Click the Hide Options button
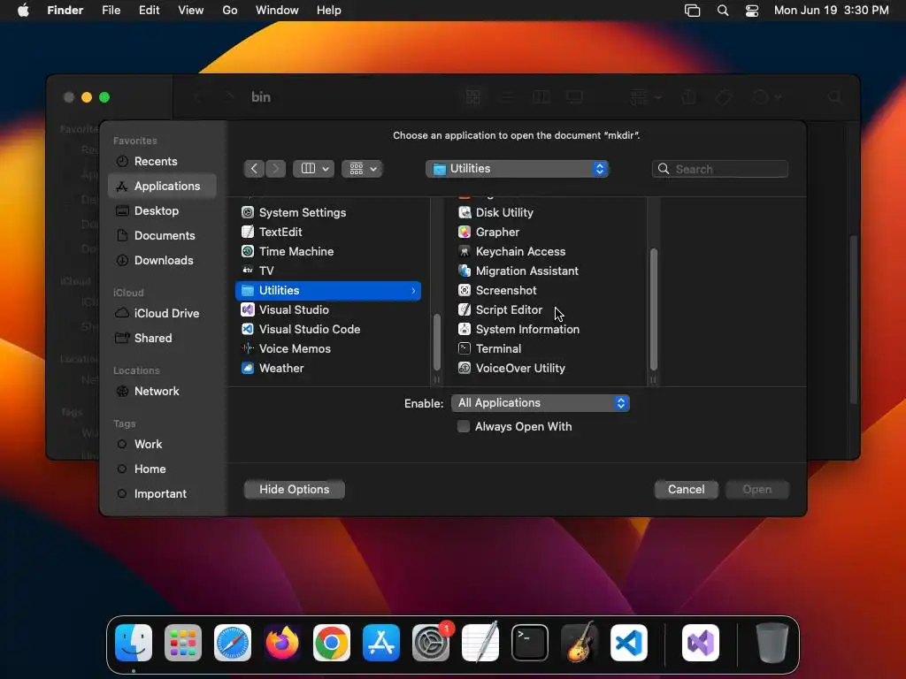 [x=294, y=490]
